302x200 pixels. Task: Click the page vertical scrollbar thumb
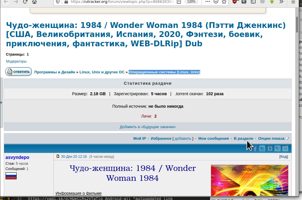tap(298, 24)
